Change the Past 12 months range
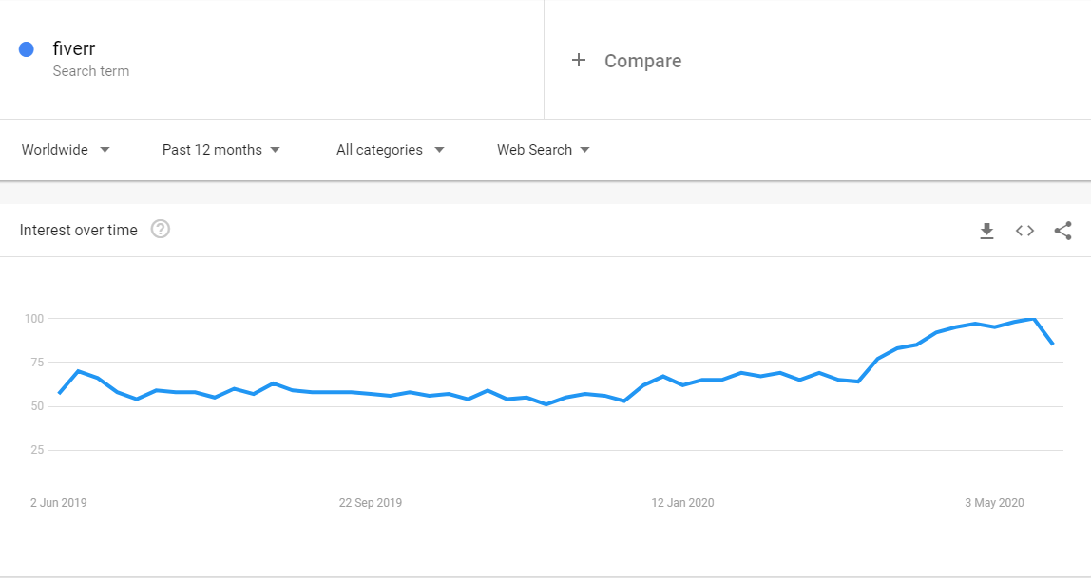 (220, 150)
